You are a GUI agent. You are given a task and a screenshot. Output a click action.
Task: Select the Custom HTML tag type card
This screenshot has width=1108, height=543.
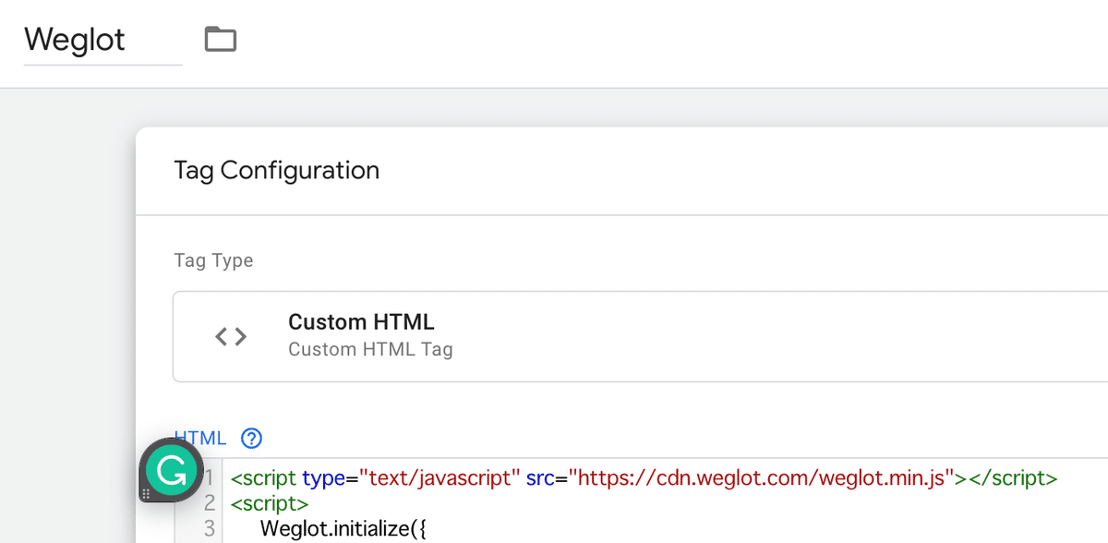[x=640, y=337]
